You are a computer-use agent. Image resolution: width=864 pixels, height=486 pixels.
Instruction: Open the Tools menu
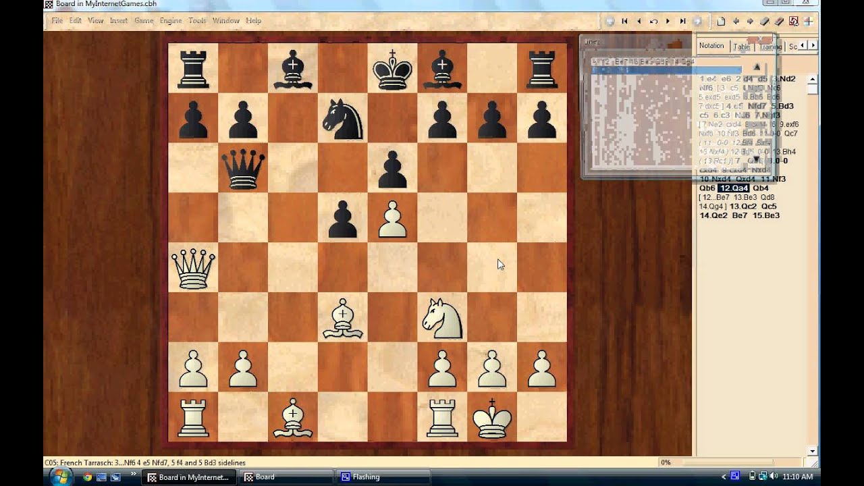click(x=197, y=21)
